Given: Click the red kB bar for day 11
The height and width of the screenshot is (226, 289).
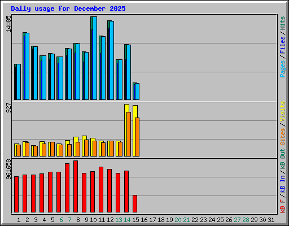Looking at the screenshot, I should (x=101, y=190).
